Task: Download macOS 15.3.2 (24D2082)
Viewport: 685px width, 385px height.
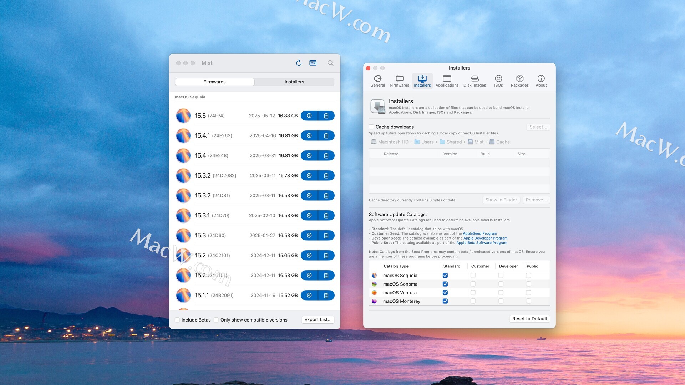Action: click(309, 175)
